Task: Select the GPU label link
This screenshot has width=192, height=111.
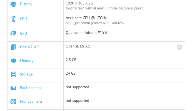Action: (x=24, y=34)
